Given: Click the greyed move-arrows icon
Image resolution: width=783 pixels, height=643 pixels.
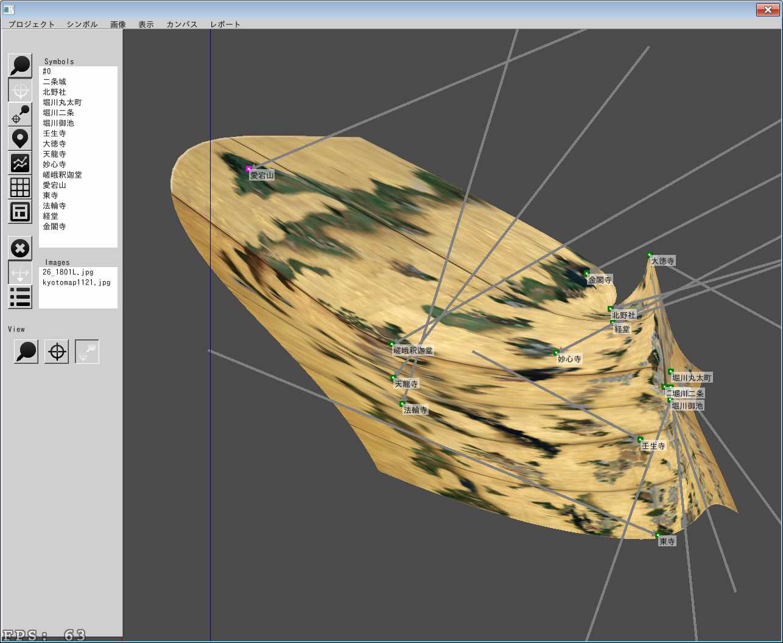Looking at the screenshot, I should (20, 273).
